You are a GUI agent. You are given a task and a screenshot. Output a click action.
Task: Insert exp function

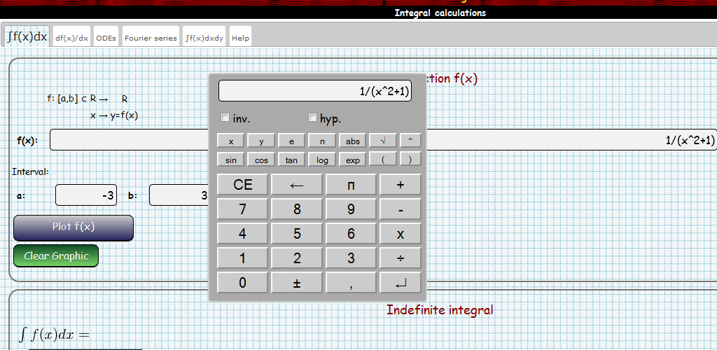click(x=353, y=160)
